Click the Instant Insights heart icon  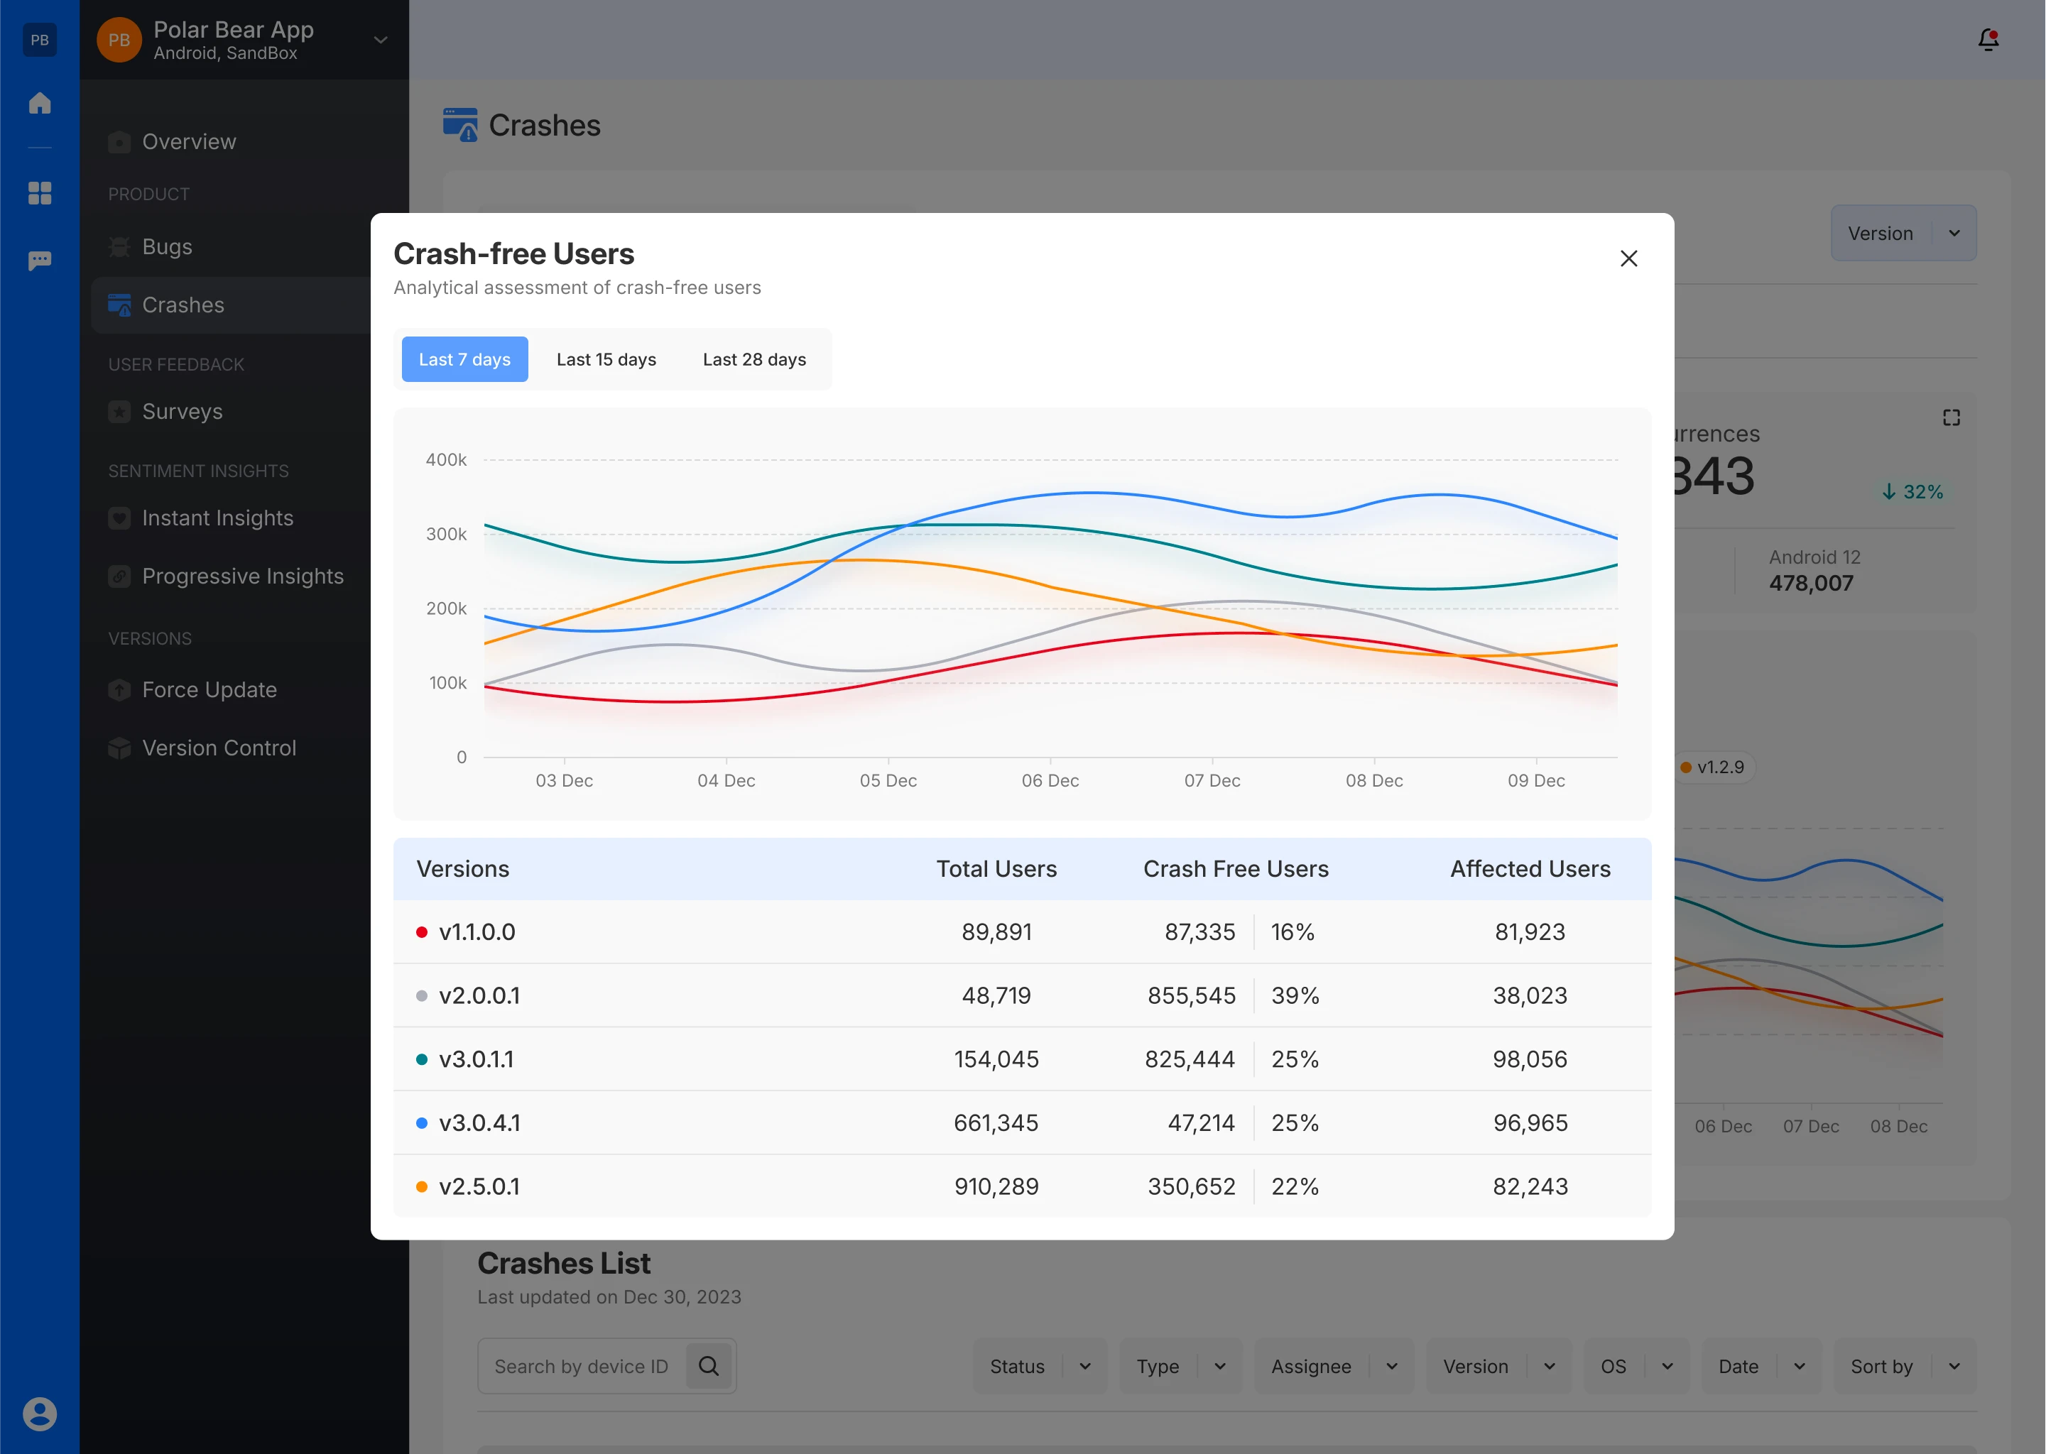119,518
